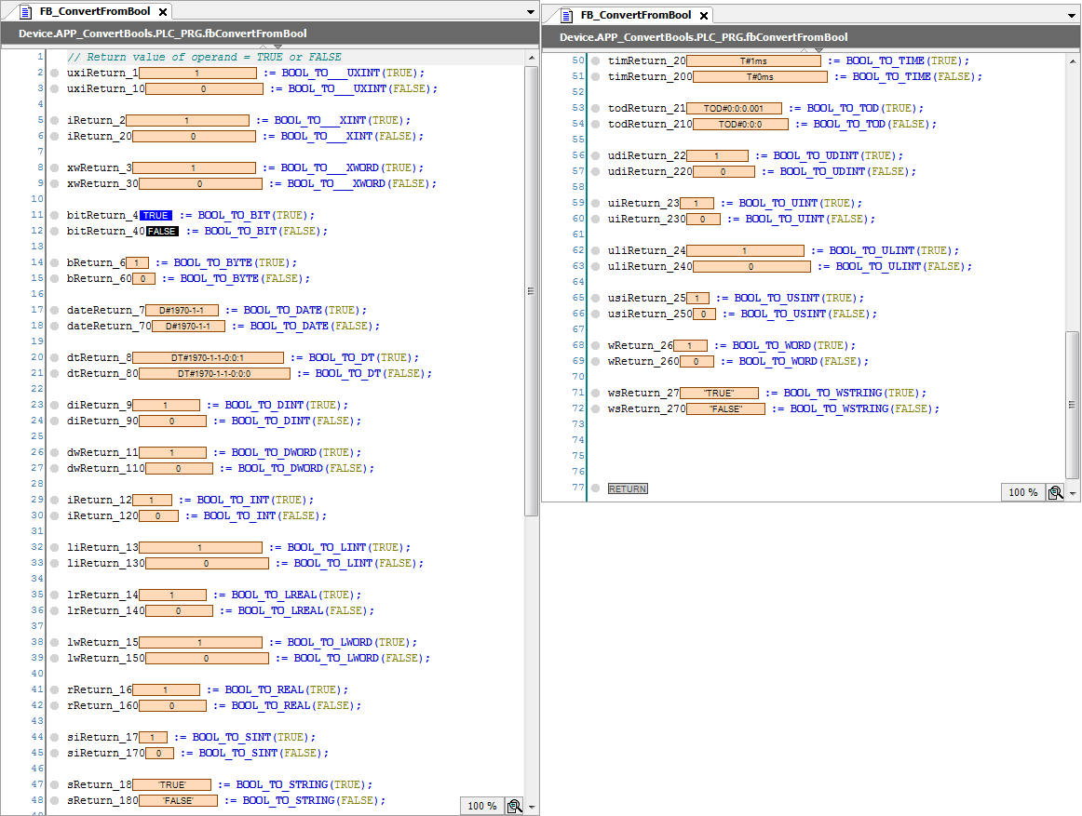Click the zoom magnifier icon in left editor
Viewport: 1082px width, 816px height.
tap(514, 806)
